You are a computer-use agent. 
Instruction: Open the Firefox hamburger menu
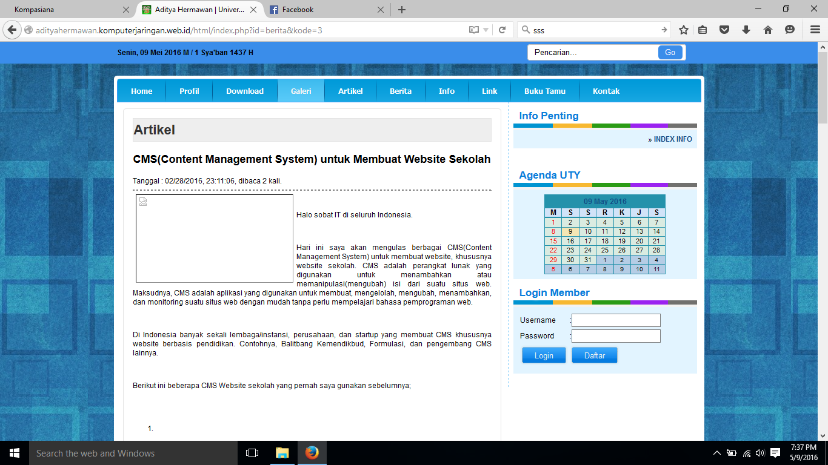[815, 30]
